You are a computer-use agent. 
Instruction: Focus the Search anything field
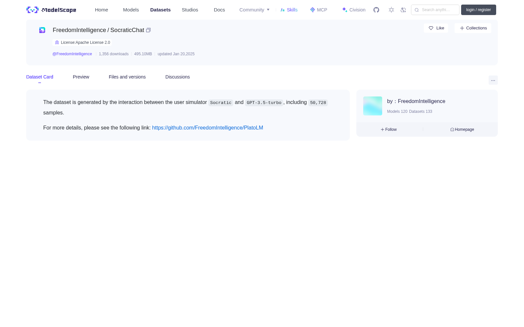click(x=435, y=10)
